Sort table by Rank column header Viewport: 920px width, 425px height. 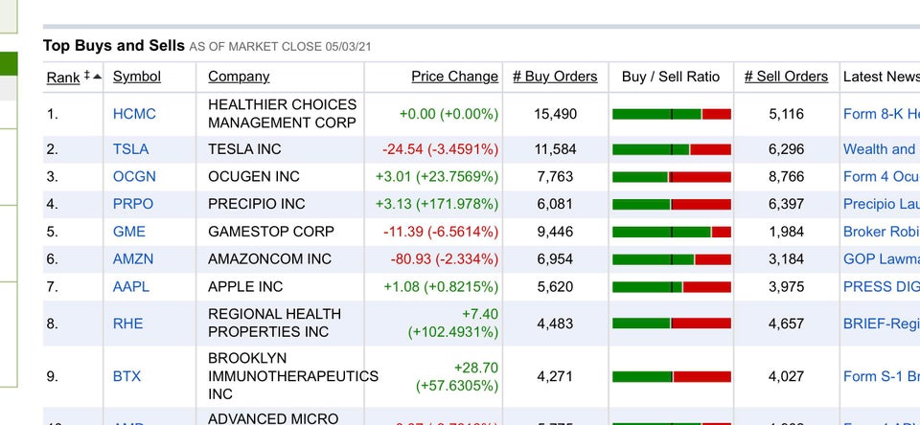point(63,77)
